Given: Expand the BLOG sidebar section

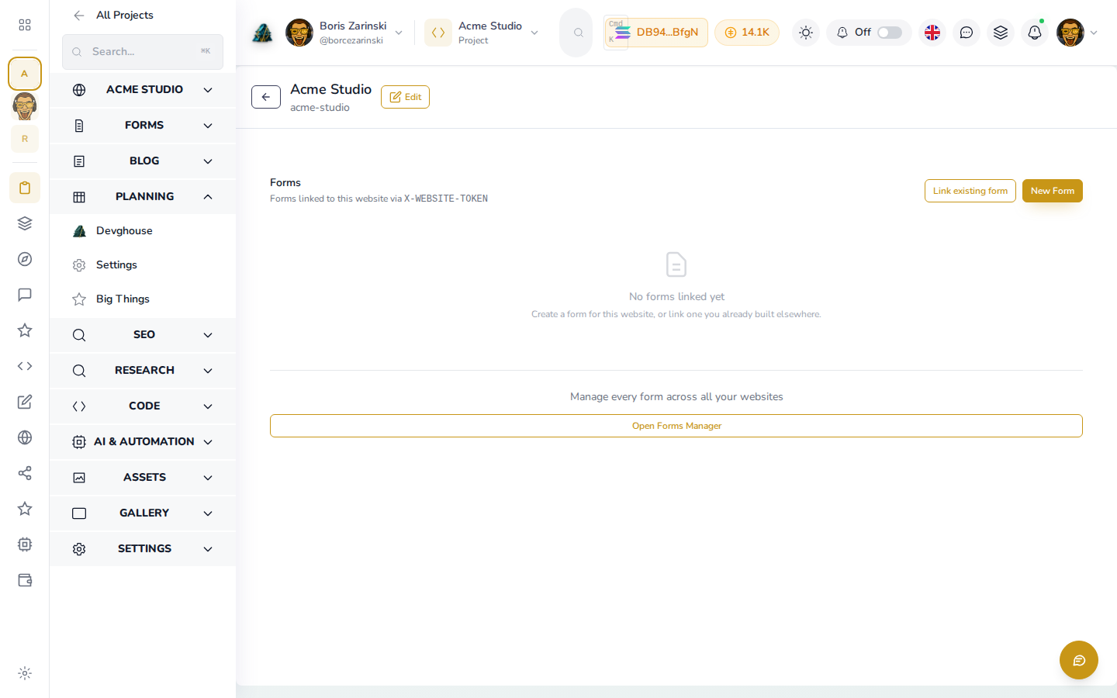Looking at the screenshot, I should [x=143, y=161].
